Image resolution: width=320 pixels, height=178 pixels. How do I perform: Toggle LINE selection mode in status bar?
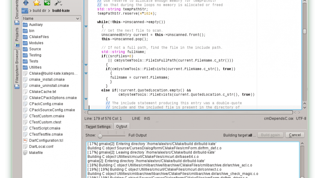(136, 118)
